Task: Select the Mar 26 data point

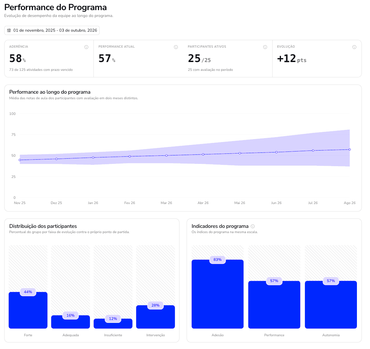Action: [x=166, y=155]
